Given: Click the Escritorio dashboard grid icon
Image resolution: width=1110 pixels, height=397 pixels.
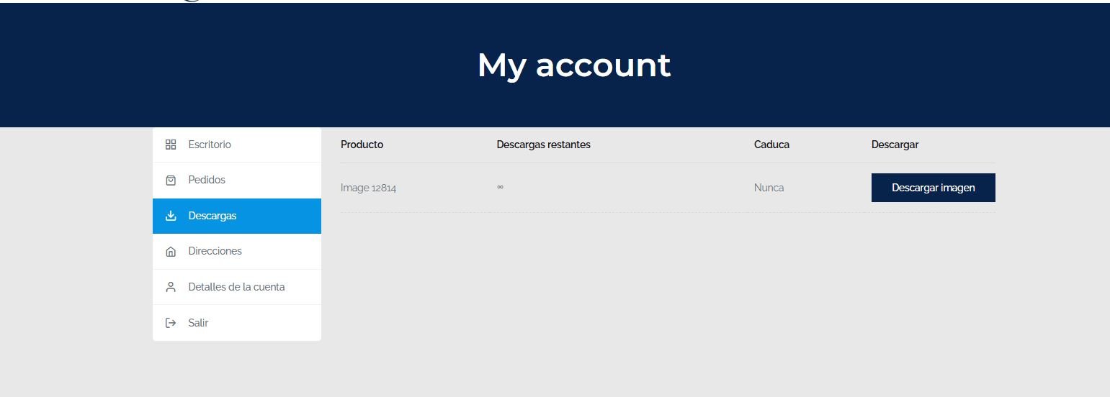Looking at the screenshot, I should point(171,145).
